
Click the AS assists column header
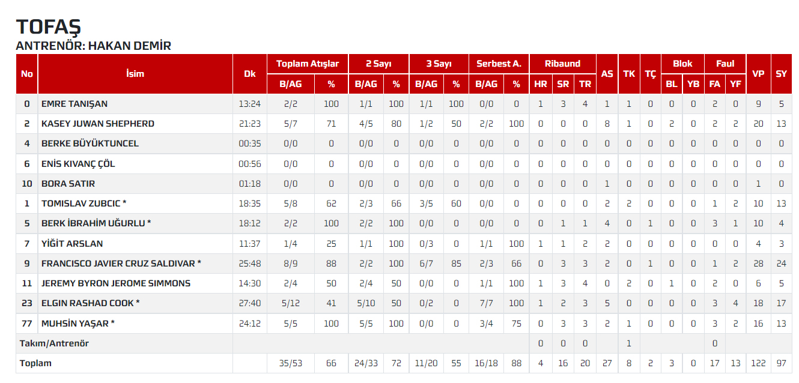607,74
